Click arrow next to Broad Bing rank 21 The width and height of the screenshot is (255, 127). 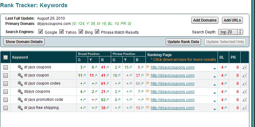(107, 92)
